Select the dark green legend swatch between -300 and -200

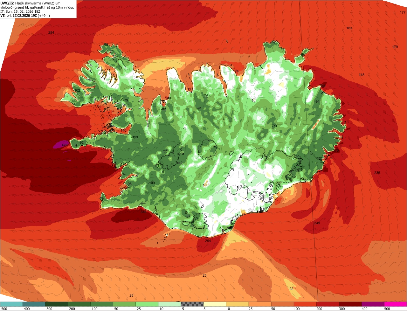(56, 304)
